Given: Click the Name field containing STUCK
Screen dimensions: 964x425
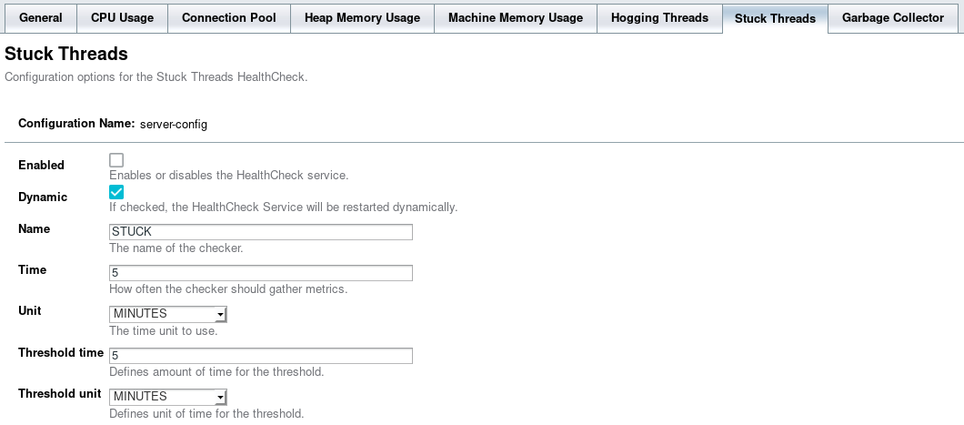Looking at the screenshot, I should [x=261, y=232].
